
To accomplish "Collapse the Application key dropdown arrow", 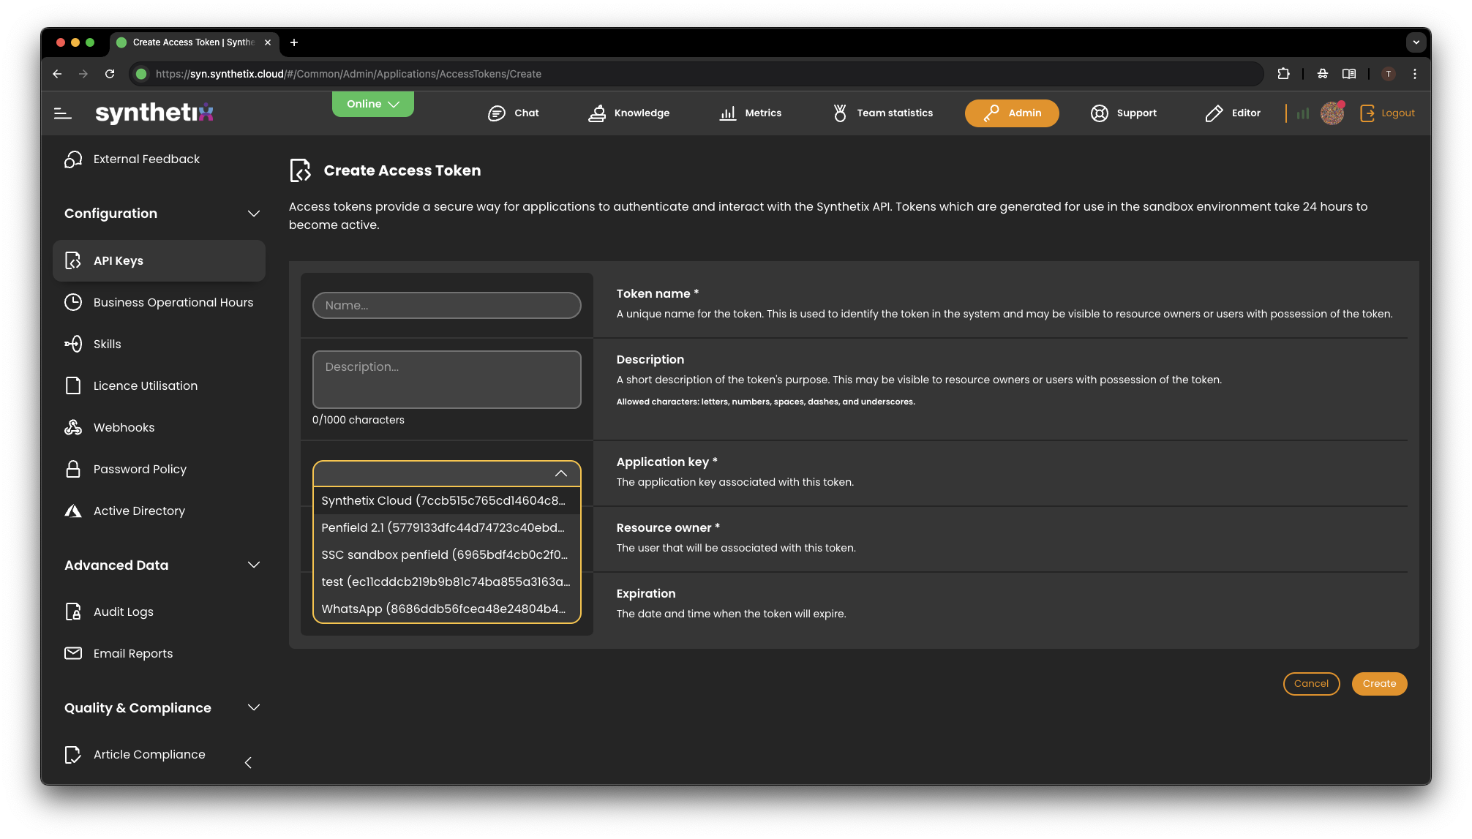I will coord(561,473).
